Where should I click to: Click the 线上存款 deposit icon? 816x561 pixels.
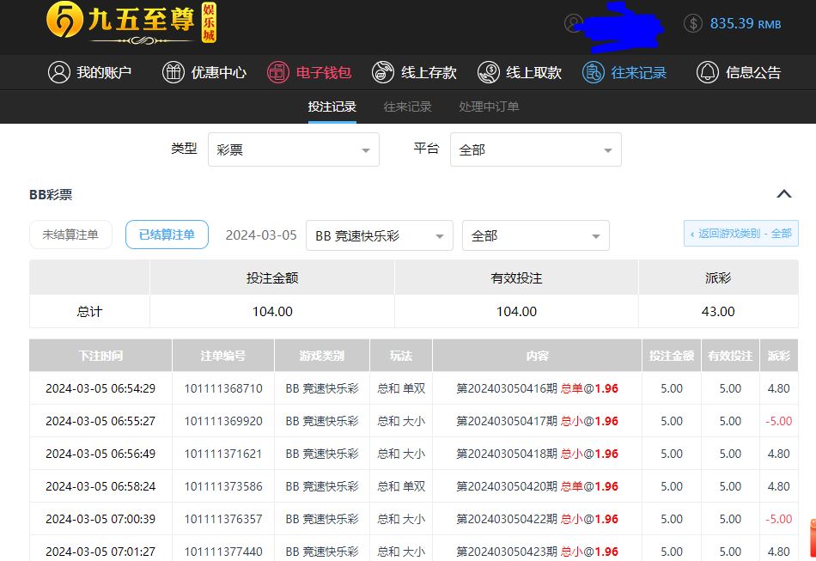tap(383, 72)
